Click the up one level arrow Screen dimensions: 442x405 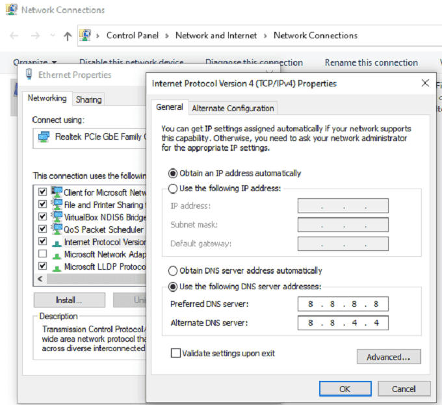[x=68, y=36]
